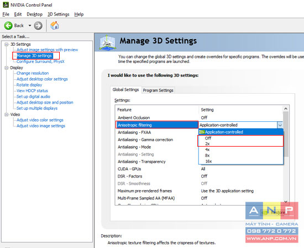
Task: Open Adjust desktop color settings
Action: click(42, 79)
